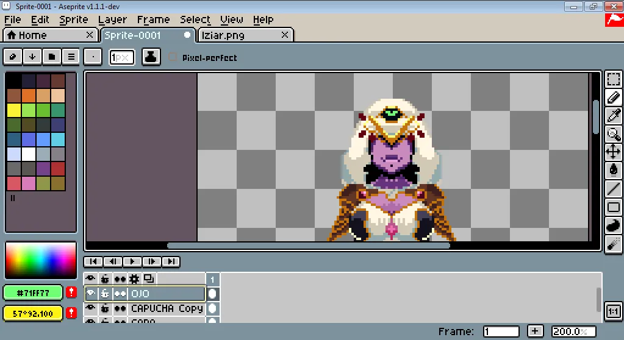Select the OJO layer cel in frame 1

(x=212, y=294)
